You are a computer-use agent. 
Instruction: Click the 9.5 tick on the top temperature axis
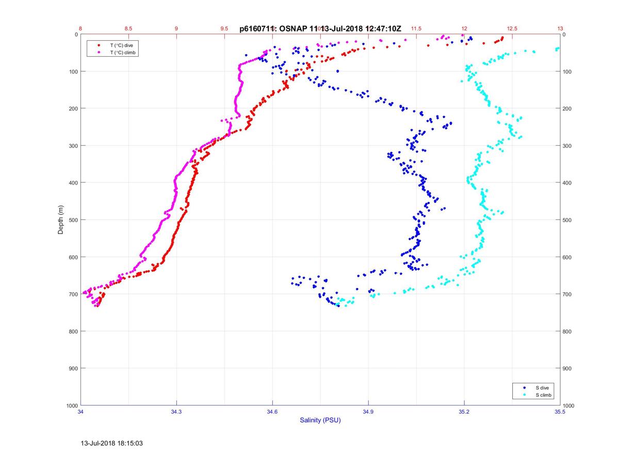(224, 29)
